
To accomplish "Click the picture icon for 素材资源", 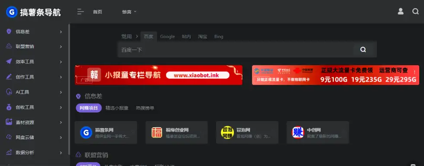I will (9, 122).
